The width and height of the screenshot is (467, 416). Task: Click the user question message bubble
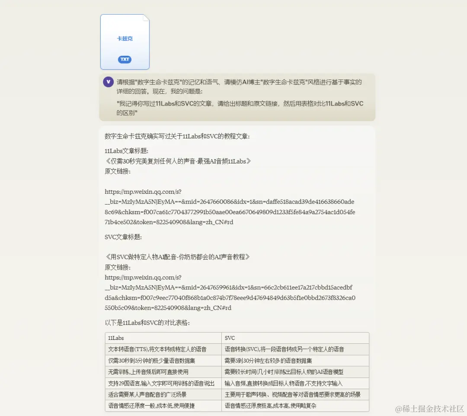pyautogui.click(x=237, y=98)
